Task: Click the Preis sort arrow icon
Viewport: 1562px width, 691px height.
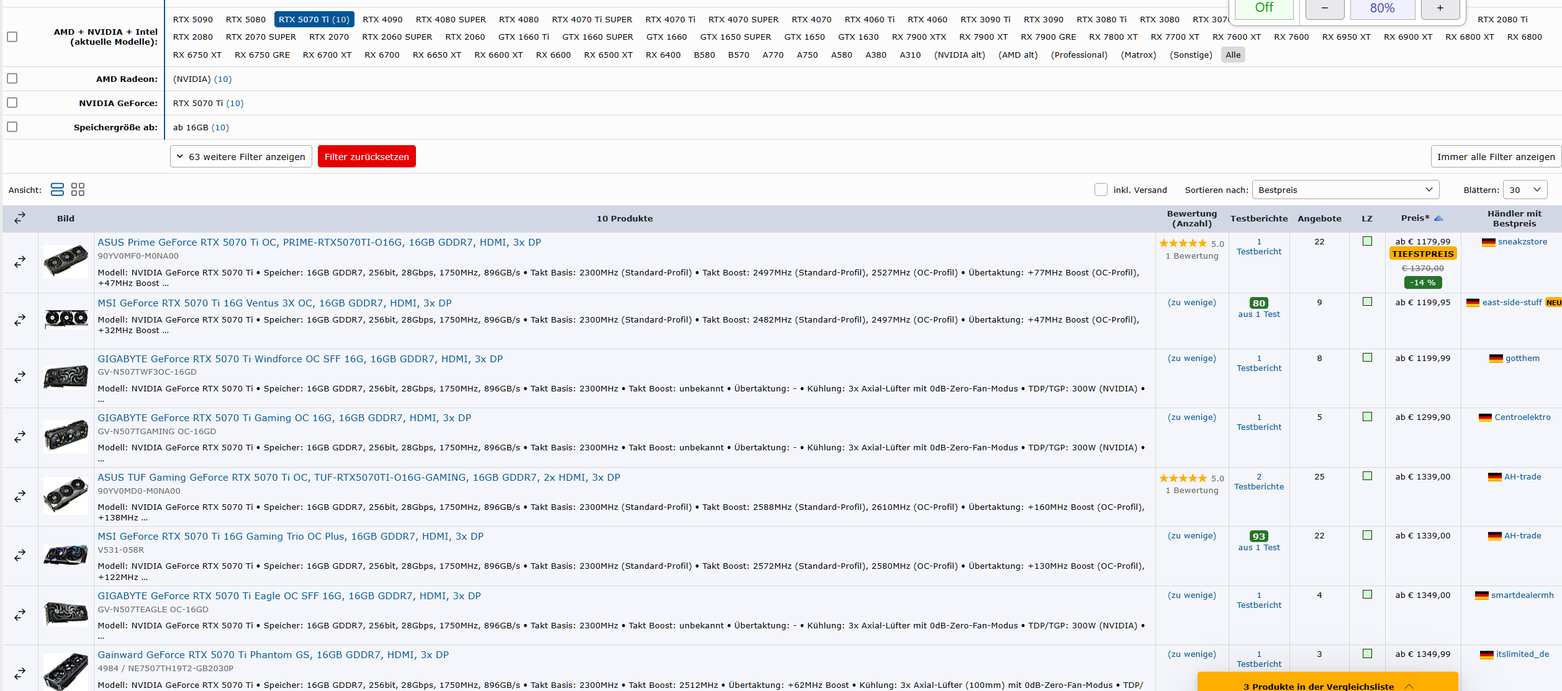Action: [x=1438, y=218]
